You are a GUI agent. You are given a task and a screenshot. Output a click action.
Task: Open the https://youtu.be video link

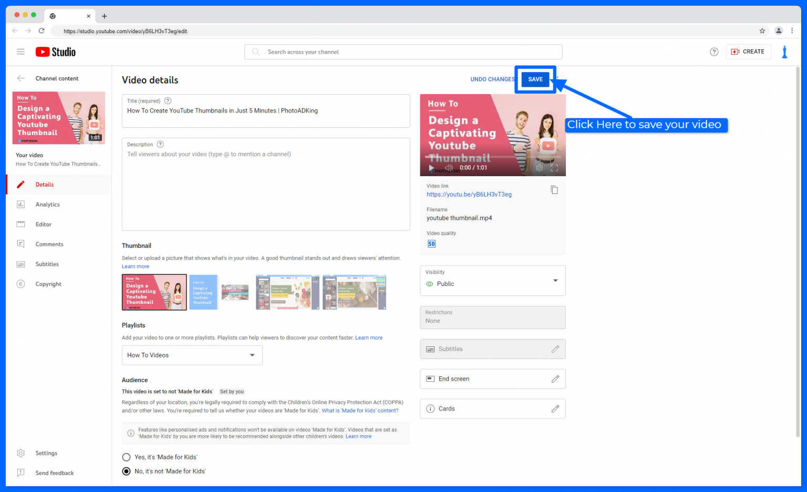pyautogui.click(x=468, y=194)
